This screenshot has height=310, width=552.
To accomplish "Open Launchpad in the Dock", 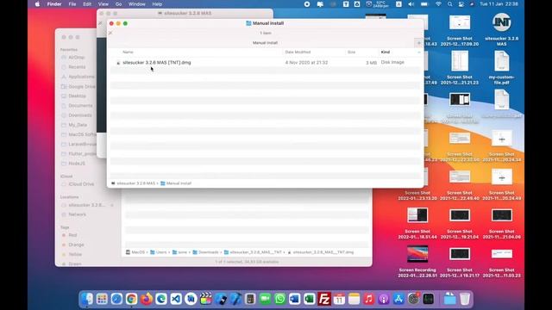I will click(x=102, y=299).
